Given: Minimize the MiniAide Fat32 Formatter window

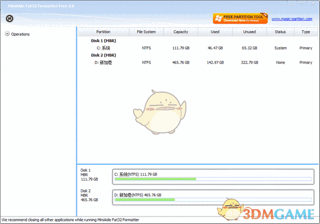Looking at the screenshot, I should coord(292,4).
